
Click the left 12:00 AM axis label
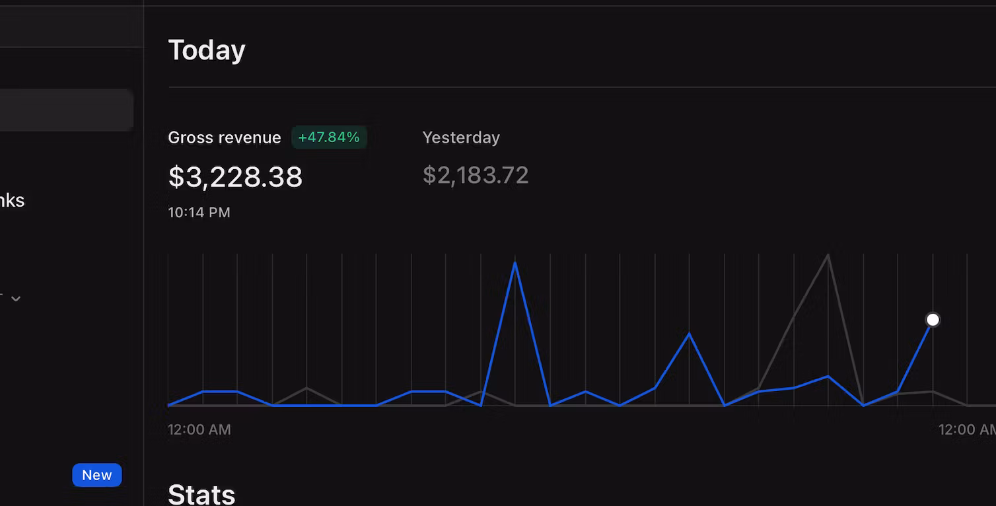pos(199,429)
